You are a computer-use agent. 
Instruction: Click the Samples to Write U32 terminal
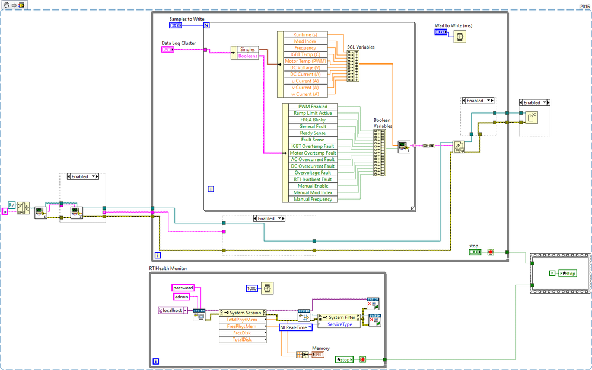tap(175, 25)
